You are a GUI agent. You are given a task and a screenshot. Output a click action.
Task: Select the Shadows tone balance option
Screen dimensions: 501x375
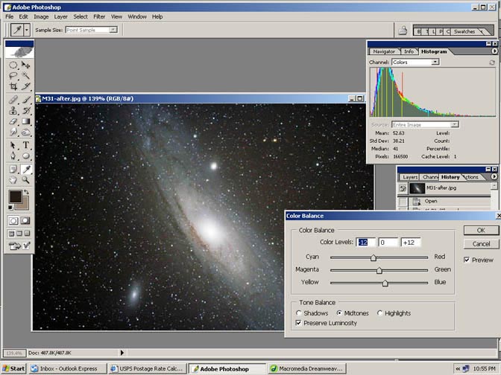pyautogui.click(x=299, y=313)
